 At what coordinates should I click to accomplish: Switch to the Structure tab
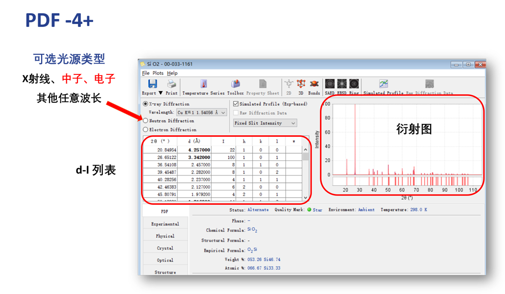click(x=165, y=271)
